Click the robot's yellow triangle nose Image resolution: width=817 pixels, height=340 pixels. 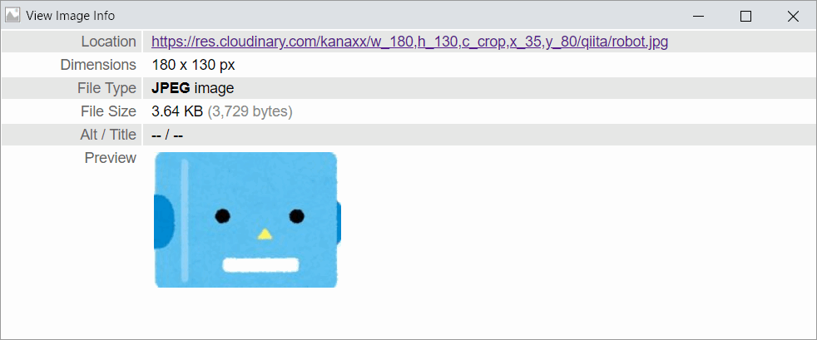(265, 234)
